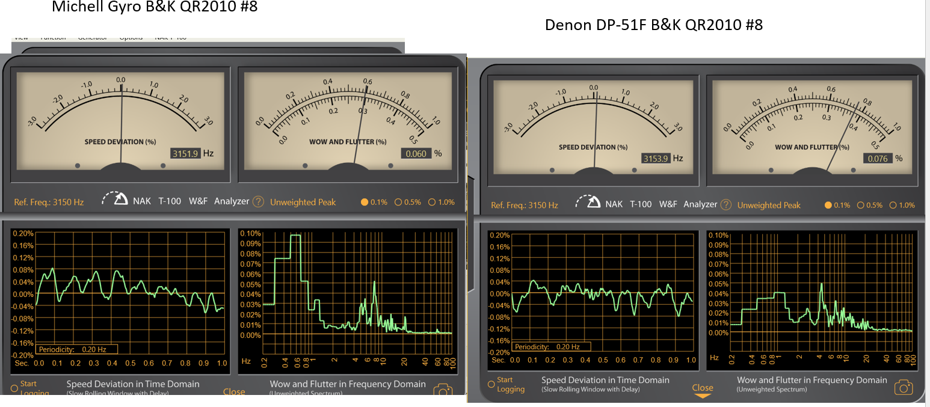
Task: Take a snapshot with Michell Gyro camera icon
Action: [443, 391]
